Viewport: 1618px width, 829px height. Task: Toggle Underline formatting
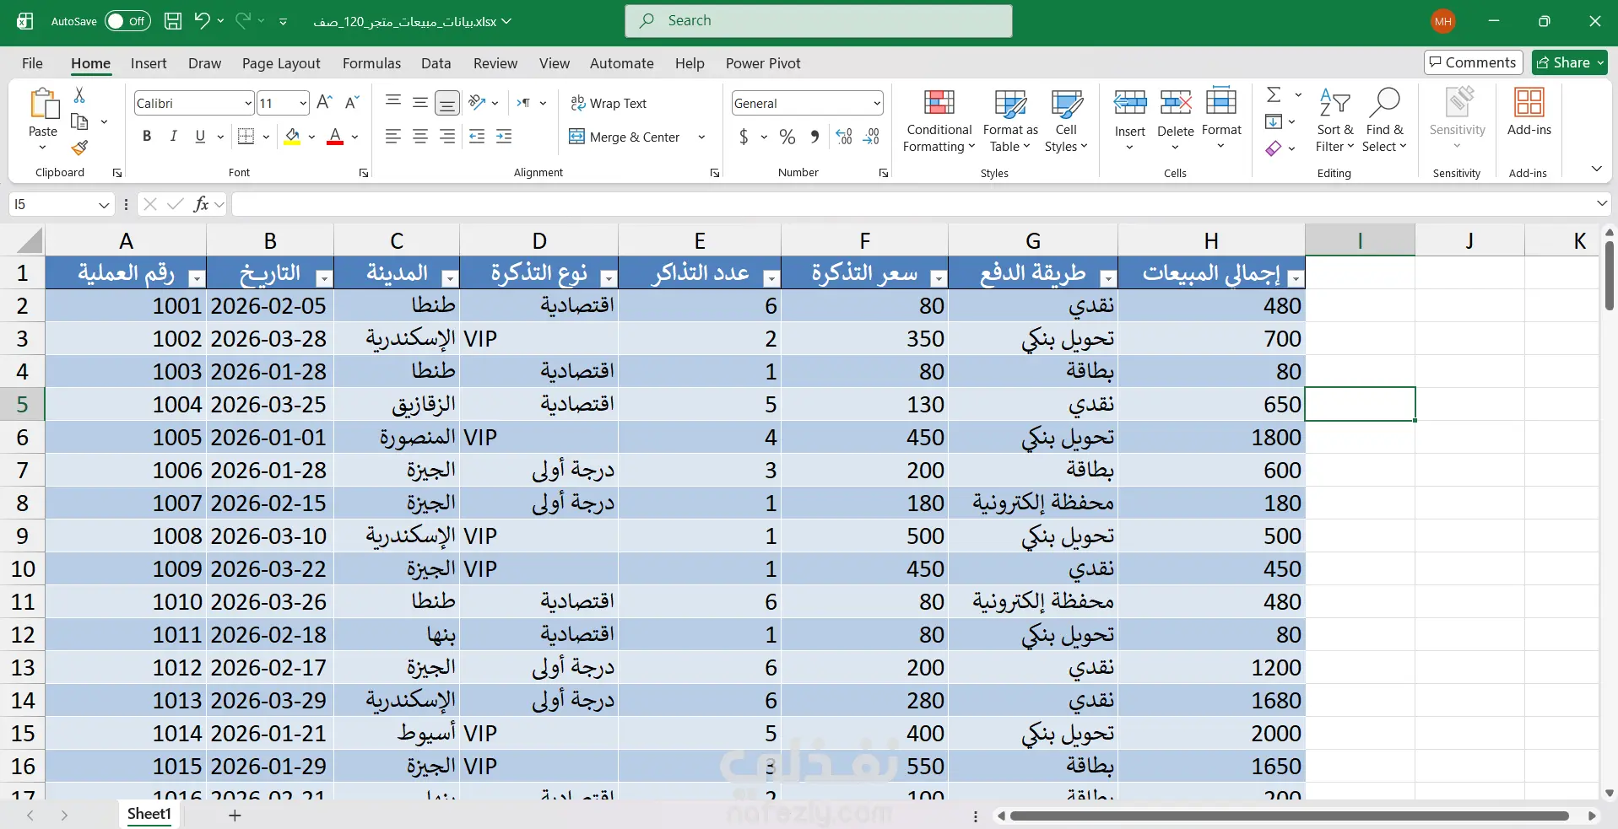[x=200, y=136]
